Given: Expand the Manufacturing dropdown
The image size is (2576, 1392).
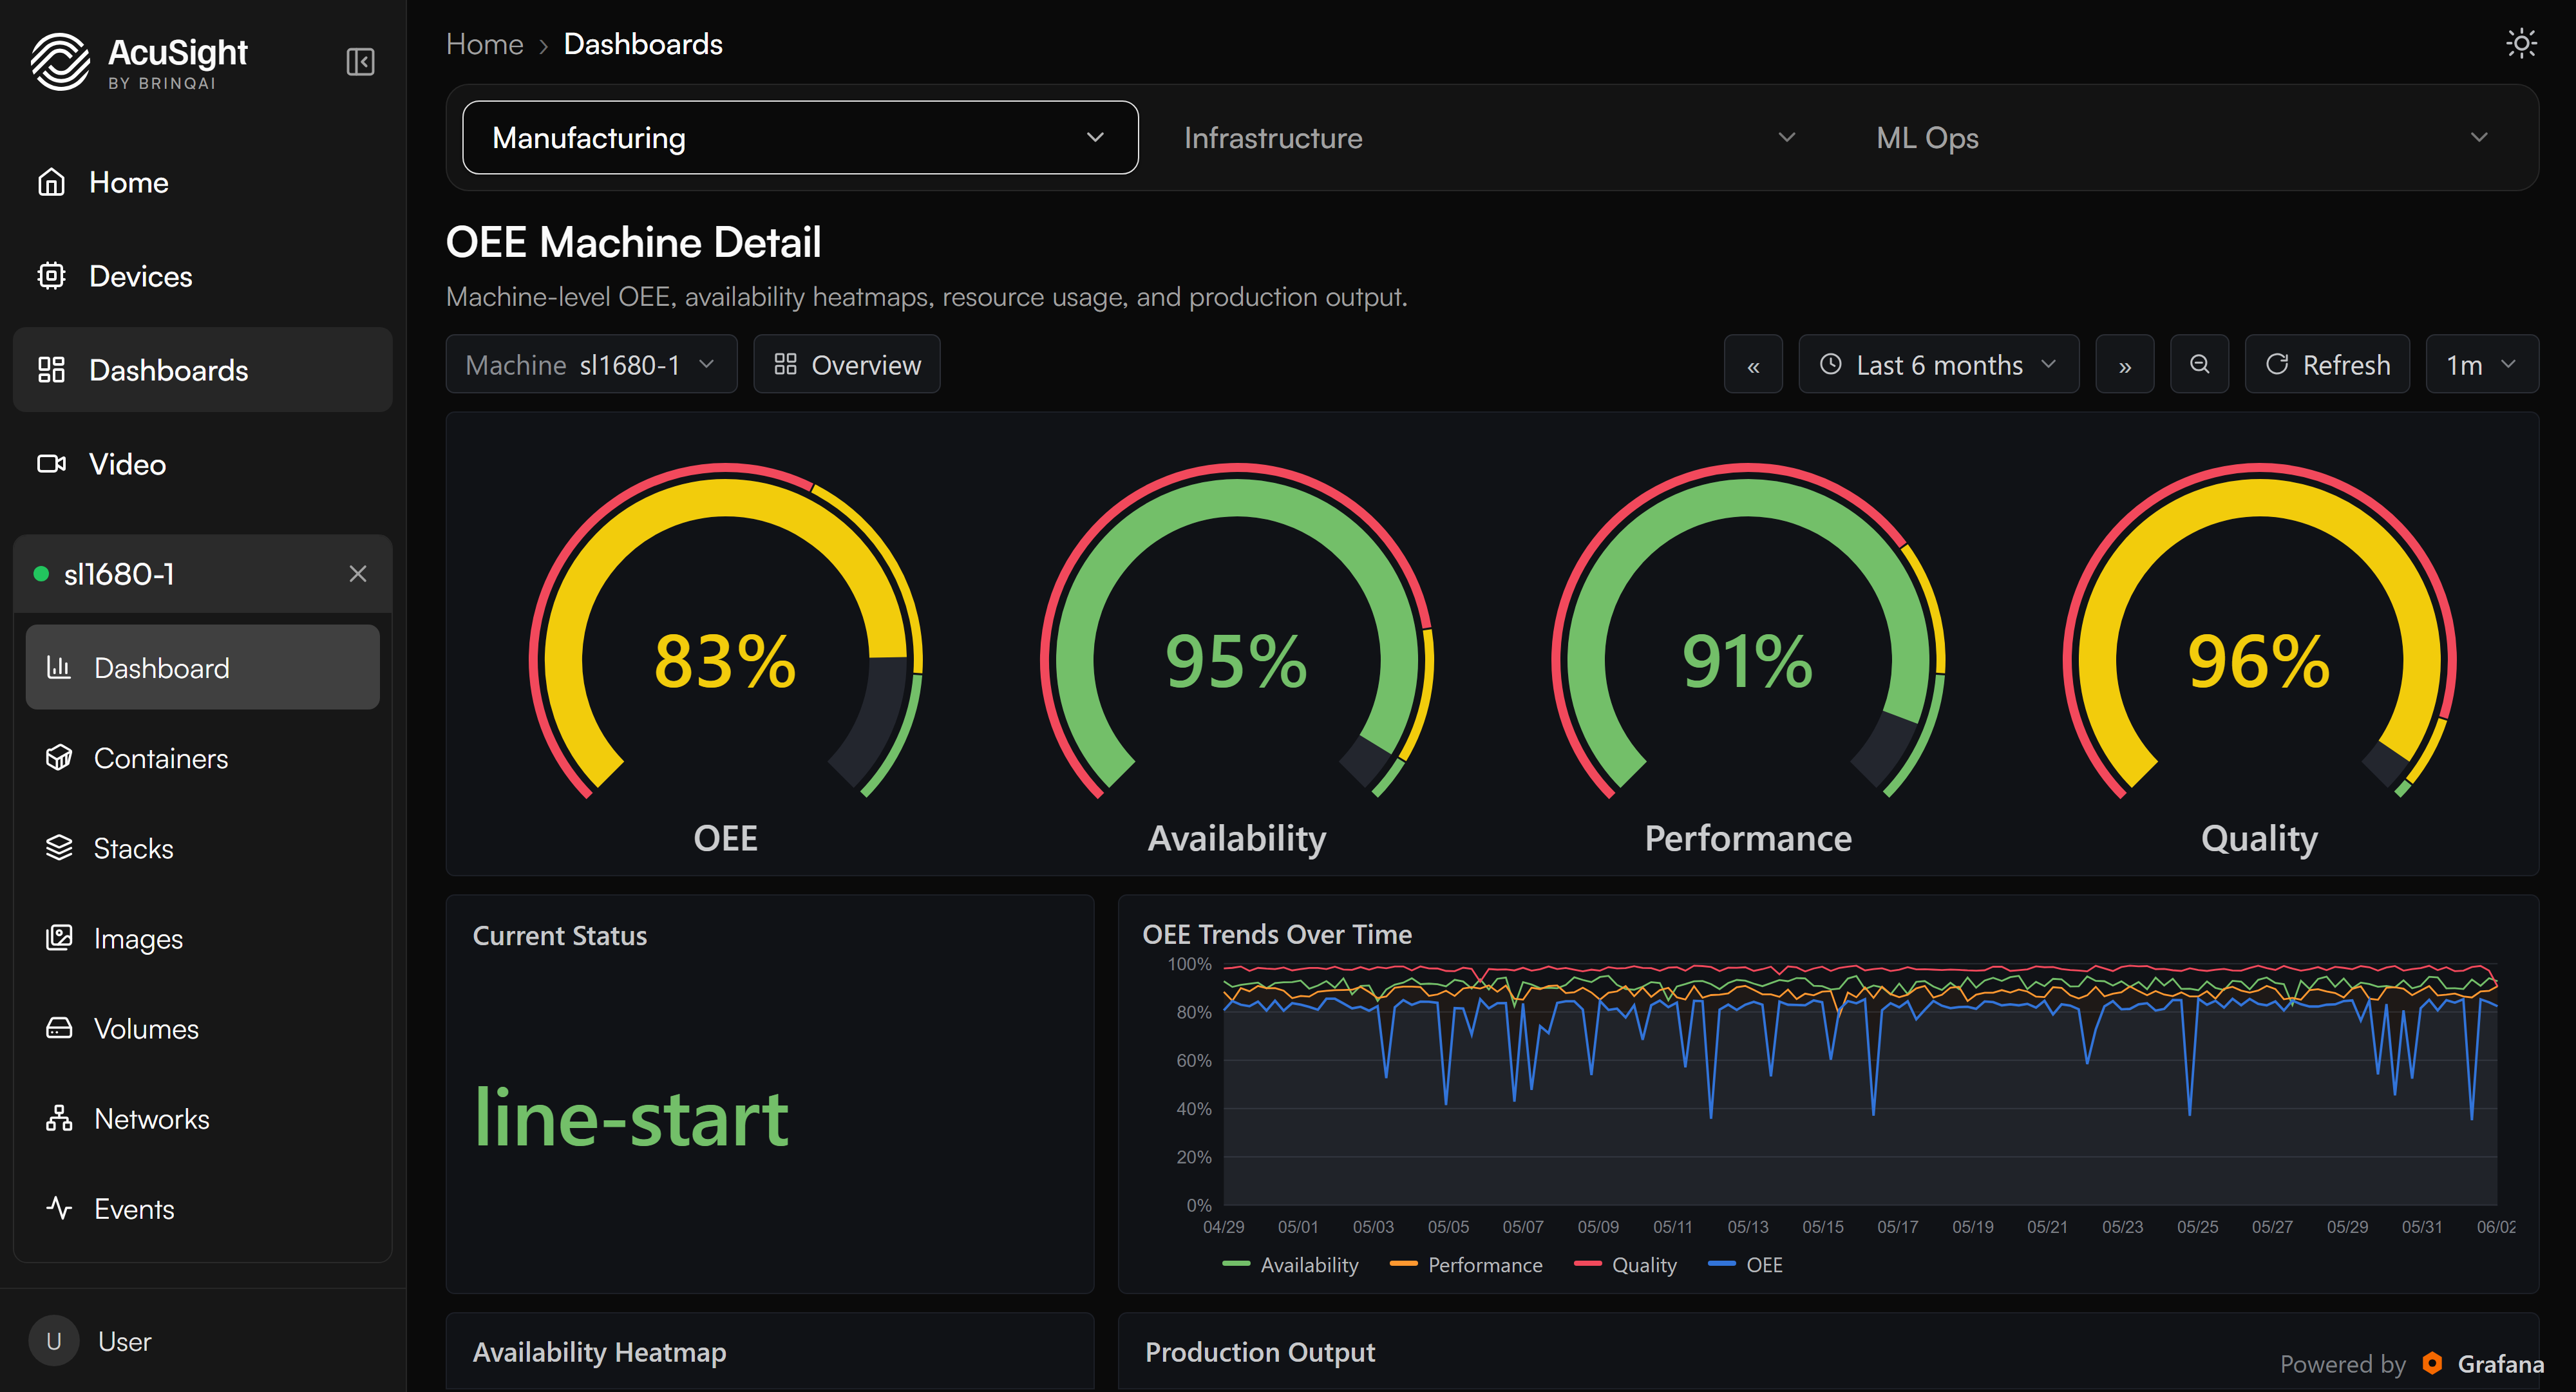Looking at the screenshot, I should [x=800, y=138].
